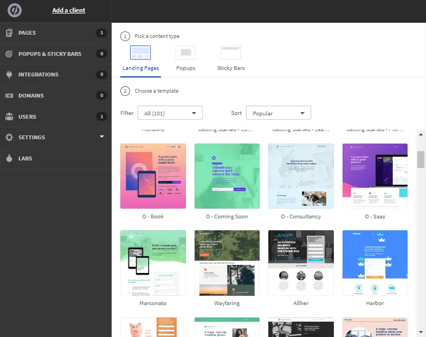Open the Pages section icon
The width and height of the screenshot is (426, 337).
9,33
